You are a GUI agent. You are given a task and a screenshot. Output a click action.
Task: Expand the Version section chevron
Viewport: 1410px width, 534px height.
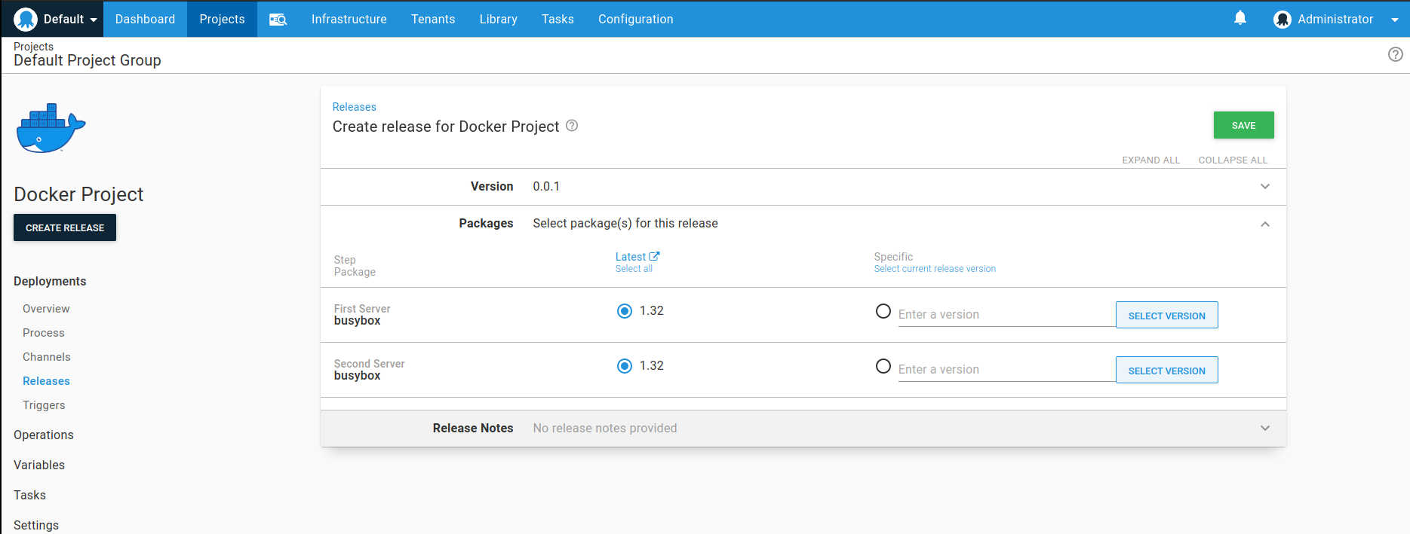pos(1265,187)
